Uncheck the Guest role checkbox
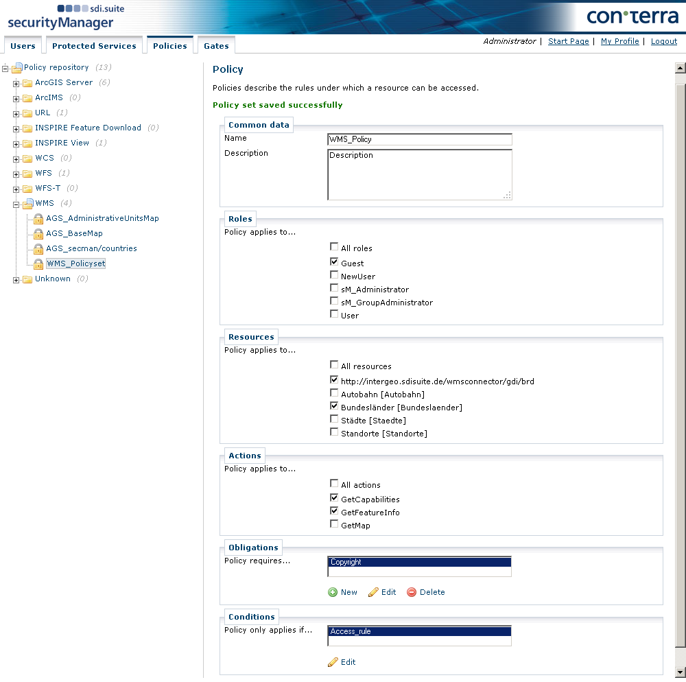The width and height of the screenshot is (686, 682). (334, 261)
